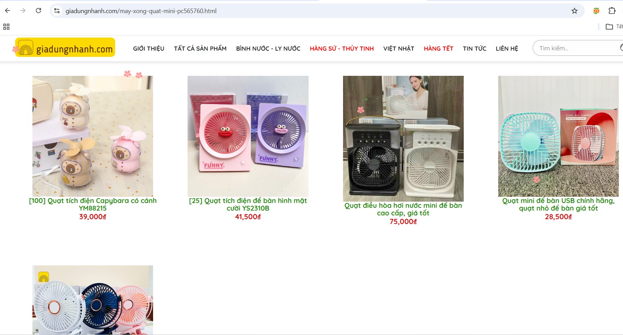
Task: Open site information icon in address bar
Action: (x=57, y=11)
